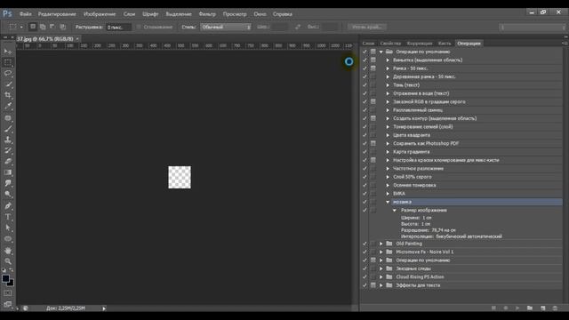Stop recording in Actions panel
This screenshot has width=569, height=320.
pyautogui.click(x=493, y=308)
